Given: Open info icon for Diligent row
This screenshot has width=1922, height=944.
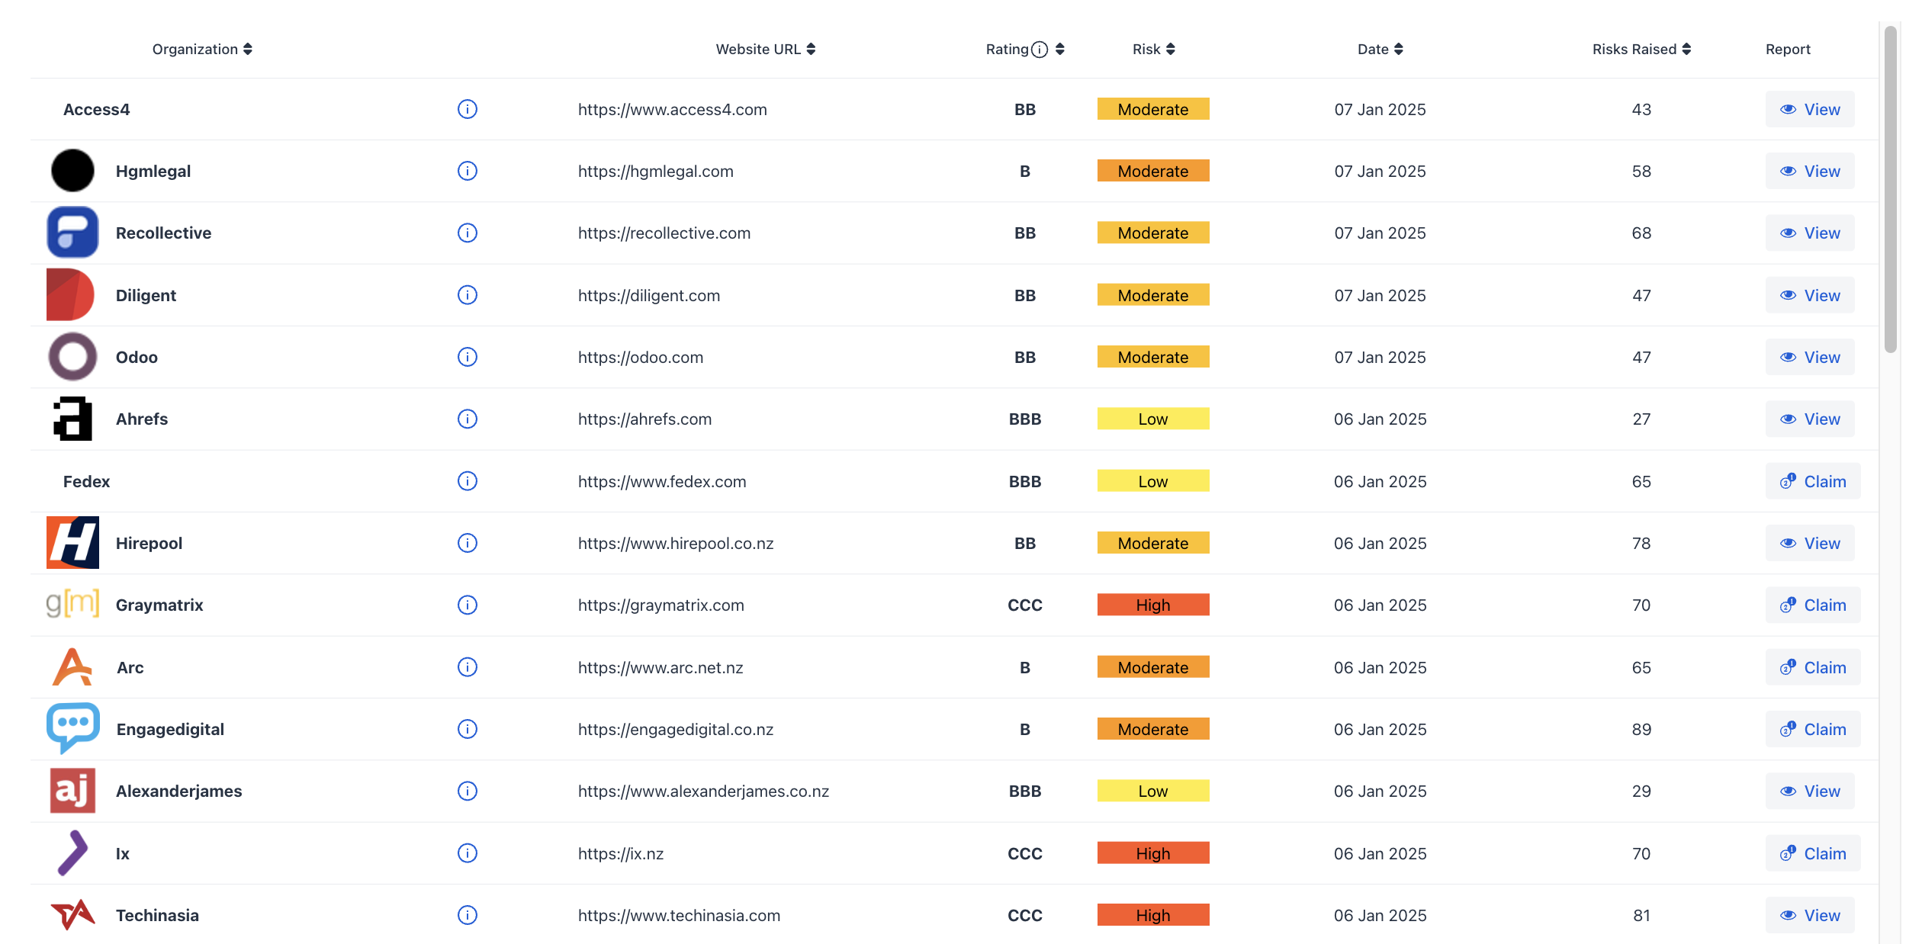Looking at the screenshot, I should coord(468,295).
